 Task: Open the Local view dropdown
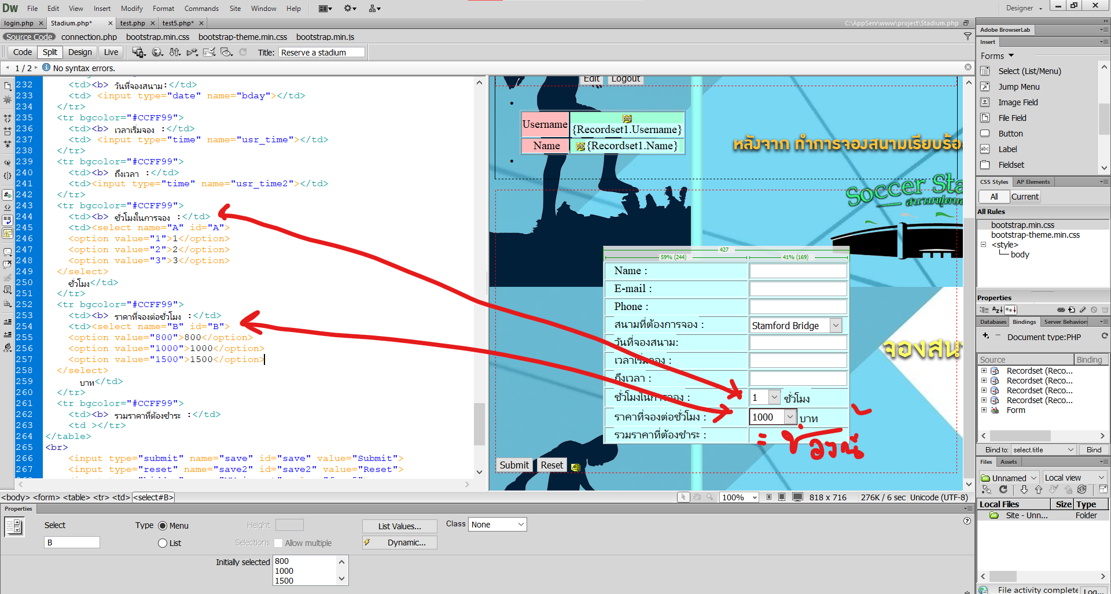[1075, 478]
